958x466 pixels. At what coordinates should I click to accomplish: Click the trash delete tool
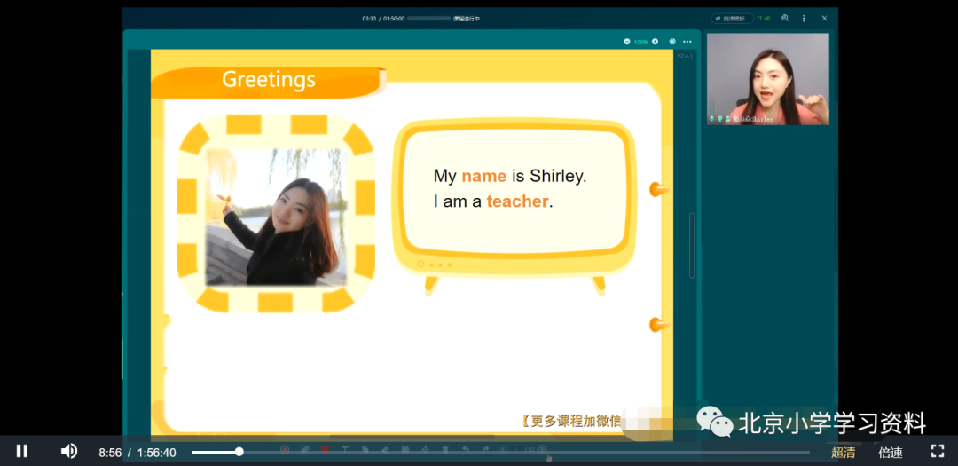pyautogui.click(x=445, y=449)
